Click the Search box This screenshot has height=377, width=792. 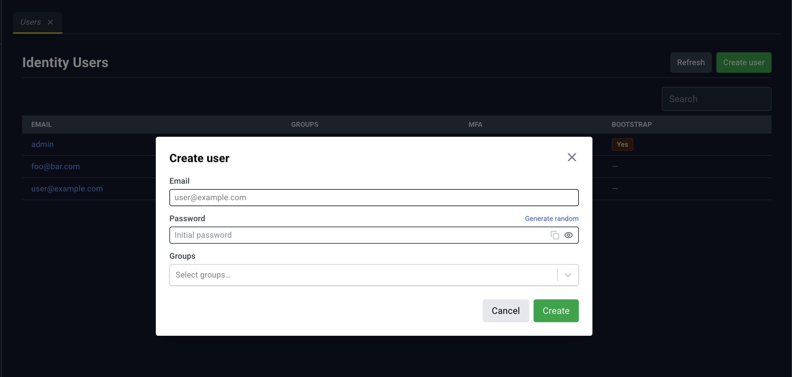click(716, 99)
